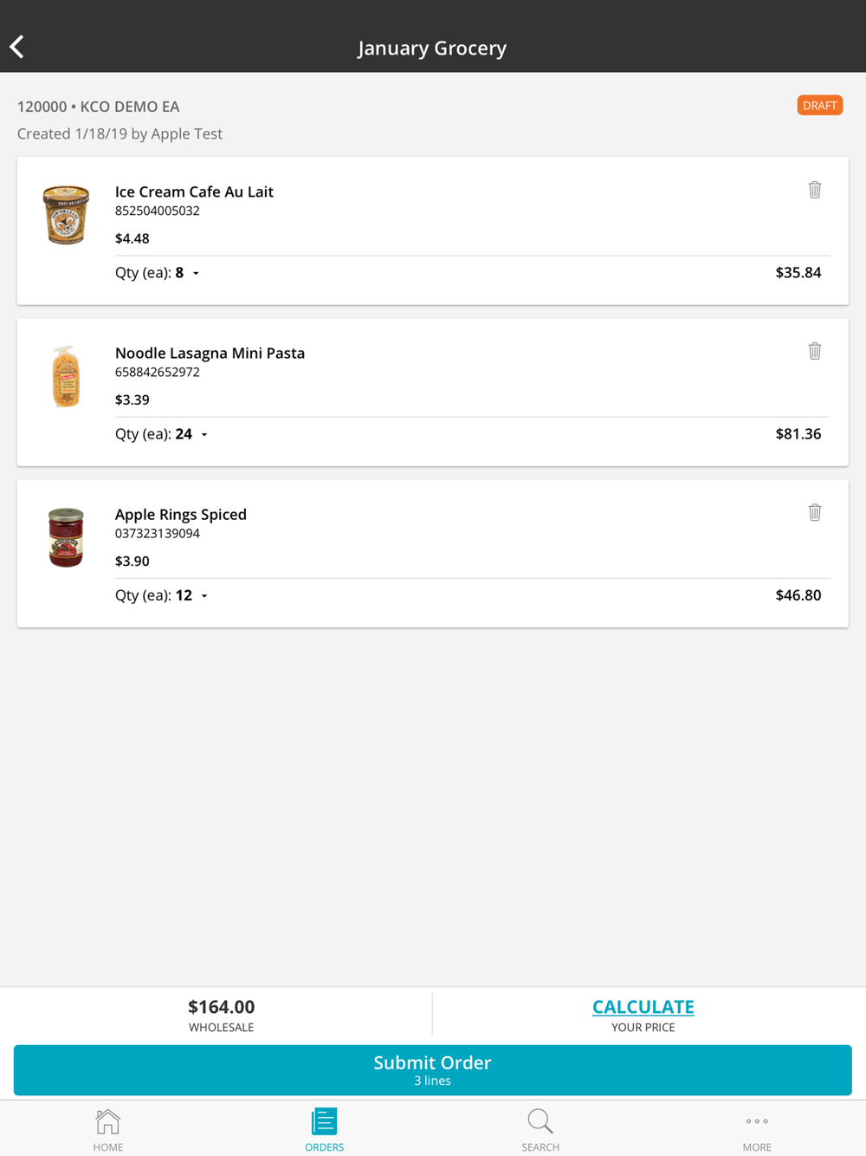
Task: Go back using the header arrow
Action: click(17, 47)
